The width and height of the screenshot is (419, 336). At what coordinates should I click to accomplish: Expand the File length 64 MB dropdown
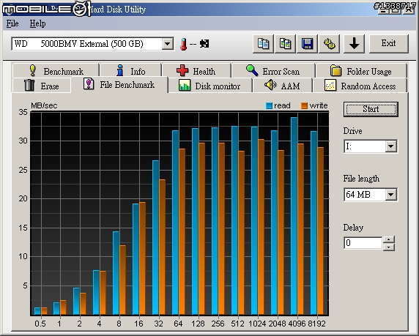click(x=390, y=195)
